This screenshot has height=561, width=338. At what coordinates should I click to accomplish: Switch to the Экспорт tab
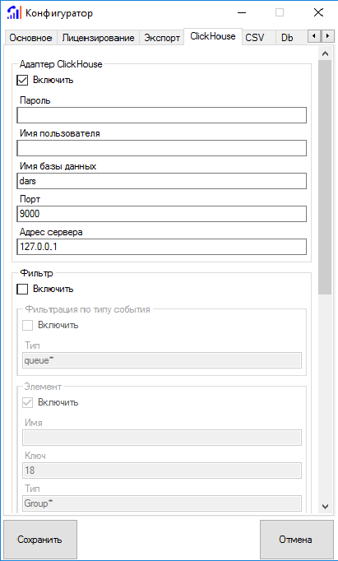coord(162,38)
